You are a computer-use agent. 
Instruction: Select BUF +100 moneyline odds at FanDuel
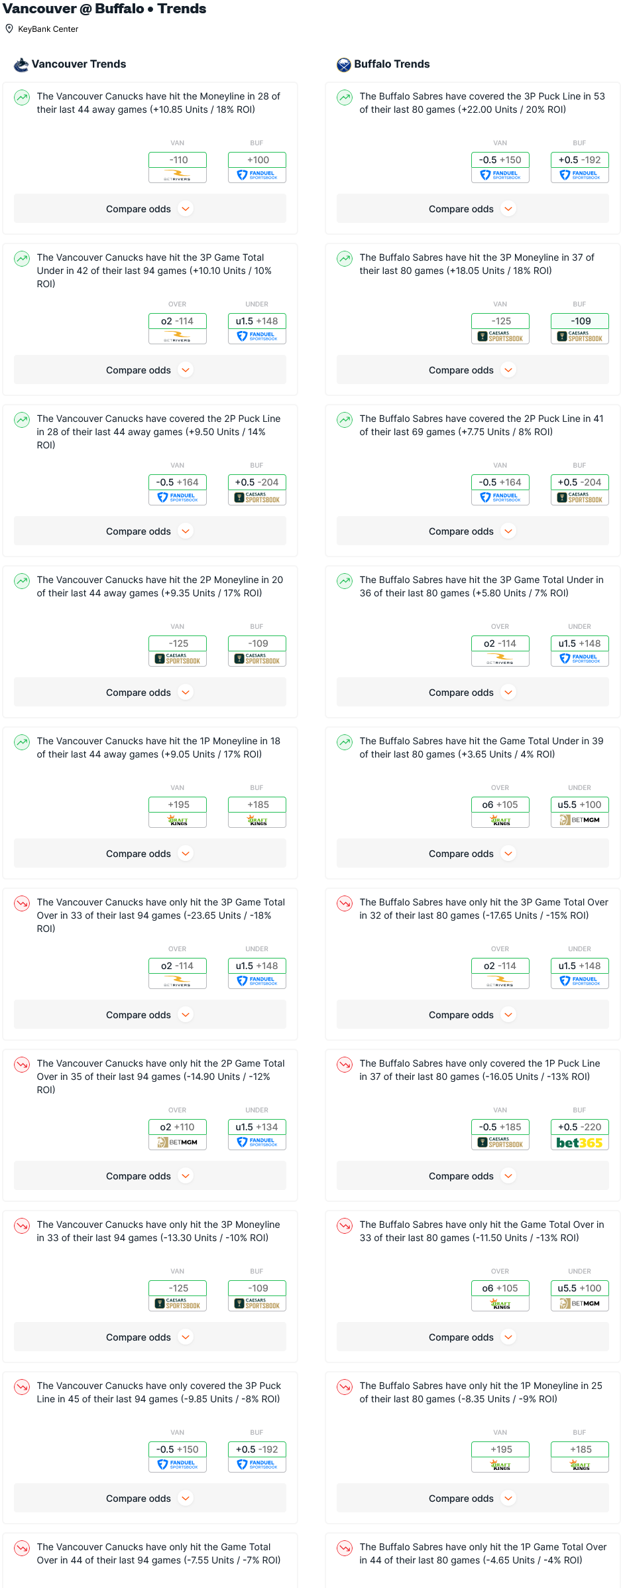(x=257, y=160)
